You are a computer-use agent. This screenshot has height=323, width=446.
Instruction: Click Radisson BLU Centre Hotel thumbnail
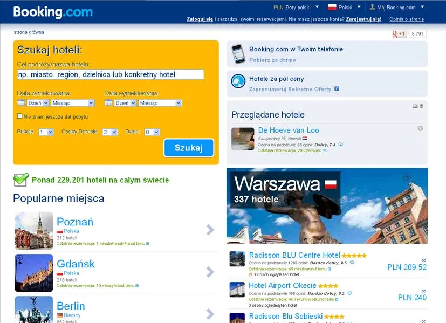[x=237, y=259]
